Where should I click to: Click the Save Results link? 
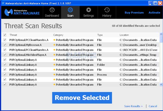(x=133, y=106)
